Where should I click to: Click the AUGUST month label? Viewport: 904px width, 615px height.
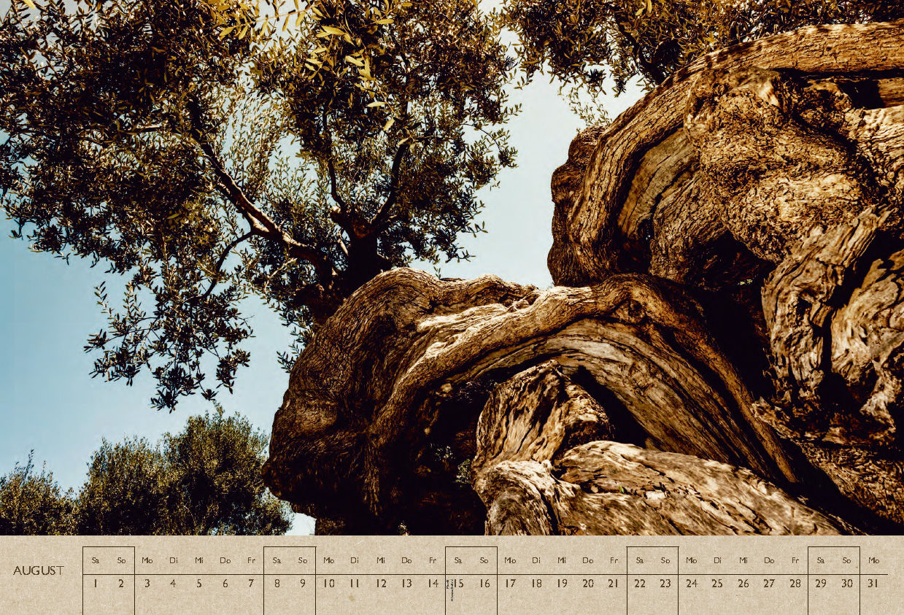click(x=39, y=570)
